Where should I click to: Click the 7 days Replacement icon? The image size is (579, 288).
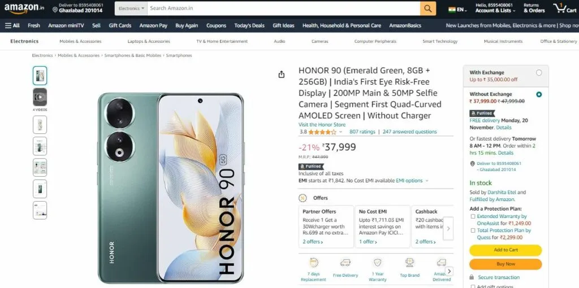click(x=313, y=263)
